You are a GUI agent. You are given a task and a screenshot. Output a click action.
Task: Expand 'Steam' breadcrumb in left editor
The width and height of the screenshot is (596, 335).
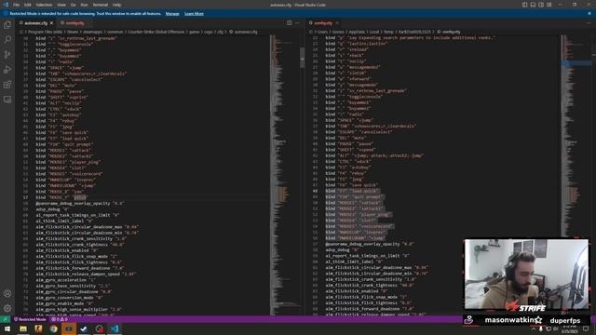73,32
